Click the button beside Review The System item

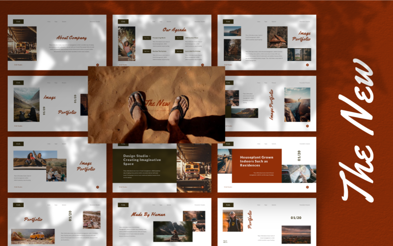click(x=147, y=51)
